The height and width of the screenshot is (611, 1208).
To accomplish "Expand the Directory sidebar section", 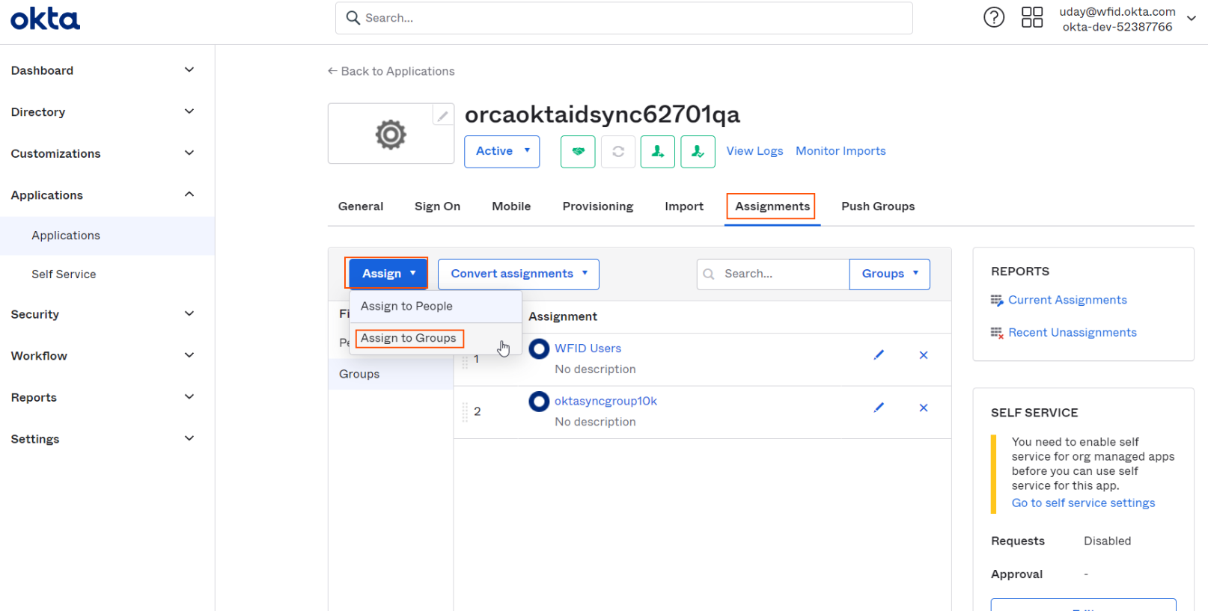I will point(189,111).
